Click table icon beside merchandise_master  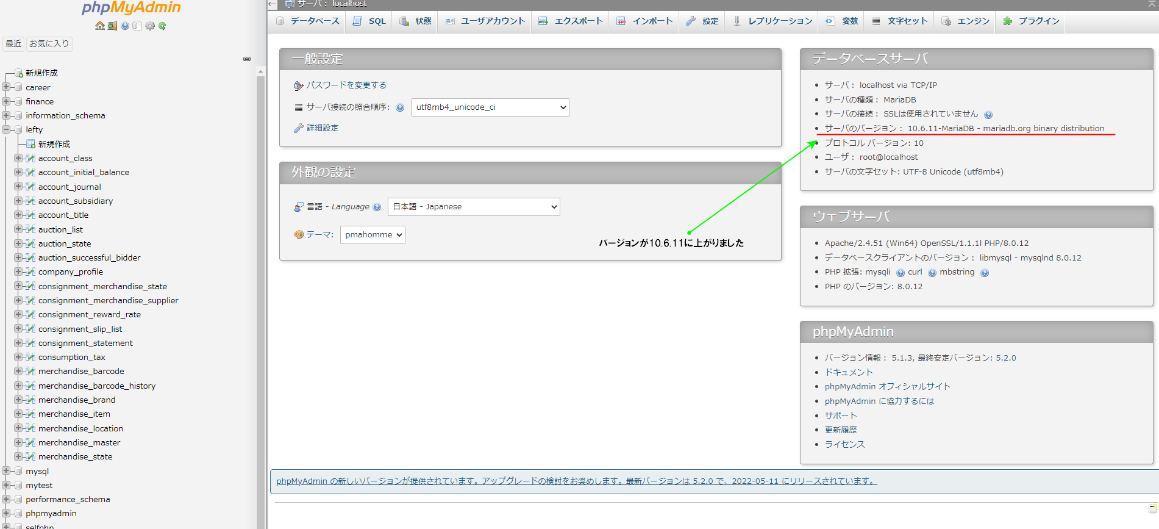click(x=30, y=442)
